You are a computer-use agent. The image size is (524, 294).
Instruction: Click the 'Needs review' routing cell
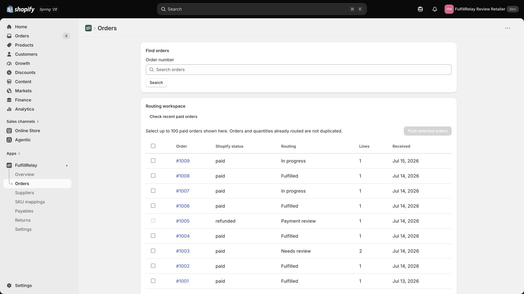296,251
